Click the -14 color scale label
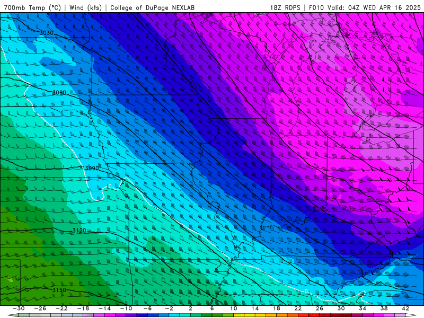424x318 pixels. [x=104, y=308]
